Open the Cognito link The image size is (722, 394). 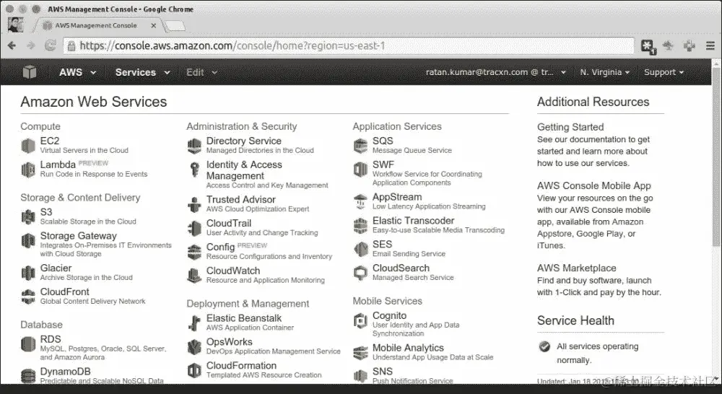tap(390, 316)
